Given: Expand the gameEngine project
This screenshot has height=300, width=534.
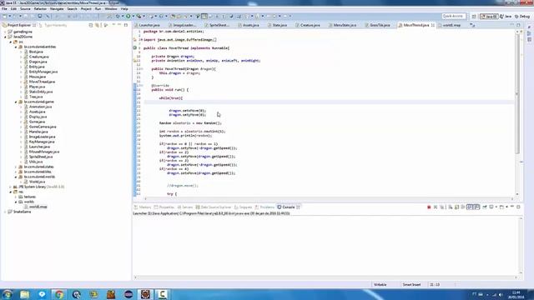Looking at the screenshot, I should [x=6, y=32].
